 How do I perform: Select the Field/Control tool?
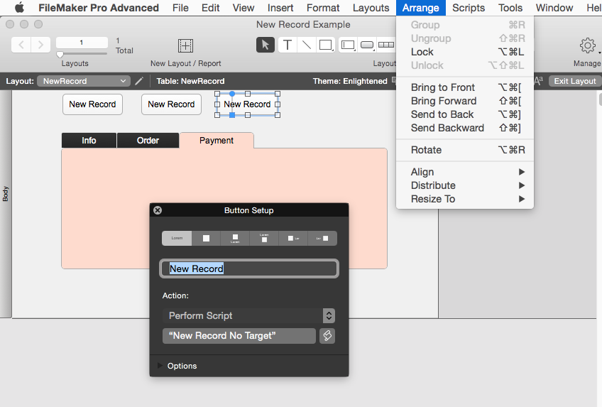(x=348, y=45)
